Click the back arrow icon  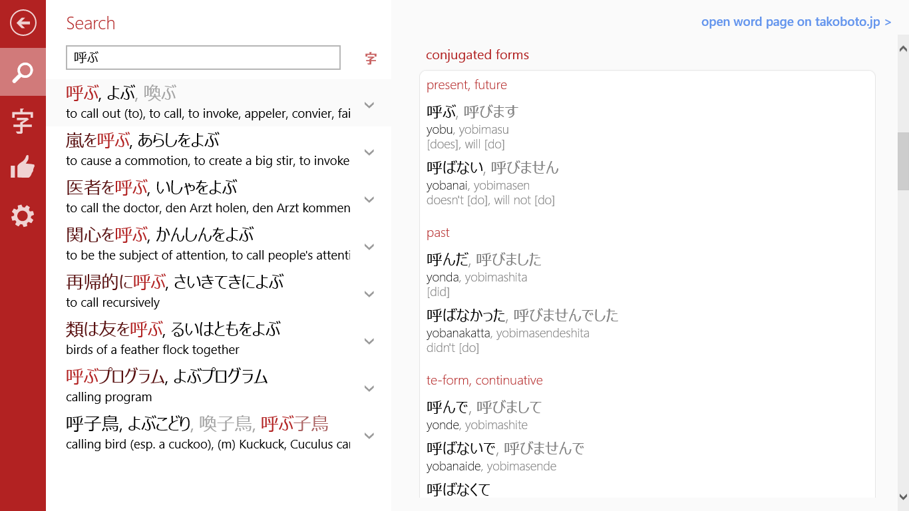point(23,23)
